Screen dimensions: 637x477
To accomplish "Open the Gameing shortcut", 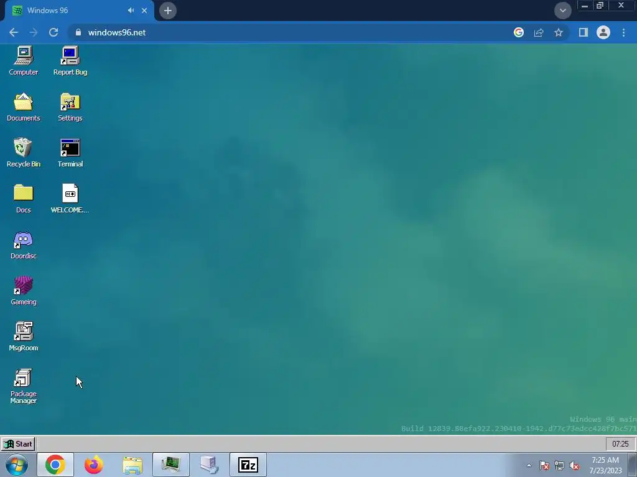I will (x=24, y=291).
